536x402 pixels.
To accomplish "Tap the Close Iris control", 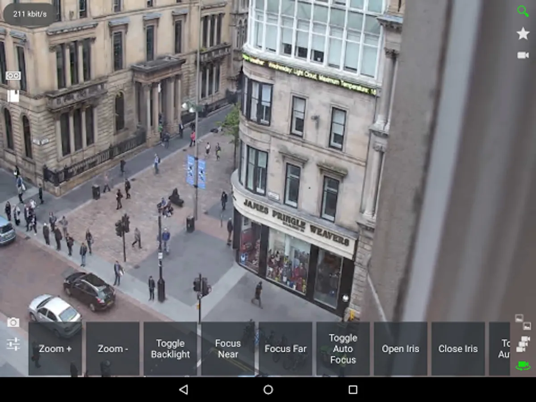I will pos(458,349).
